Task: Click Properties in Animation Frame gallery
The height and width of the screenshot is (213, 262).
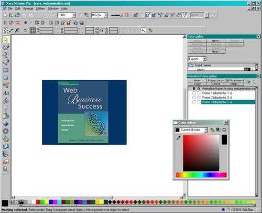Action: click(216, 80)
